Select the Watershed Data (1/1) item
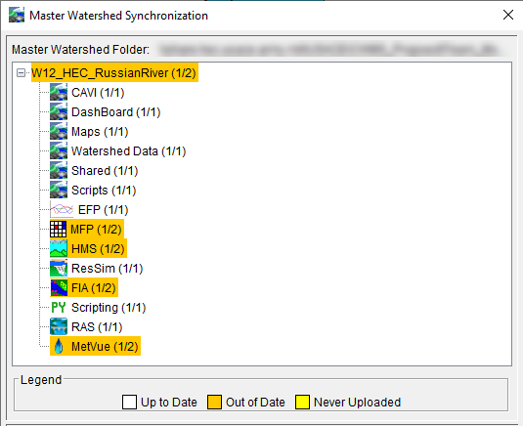Image resolution: width=523 pixels, height=426 pixels. [128, 151]
